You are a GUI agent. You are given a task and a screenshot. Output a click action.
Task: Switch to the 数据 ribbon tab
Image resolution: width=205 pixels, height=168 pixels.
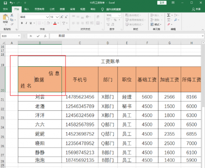coord(62,9)
